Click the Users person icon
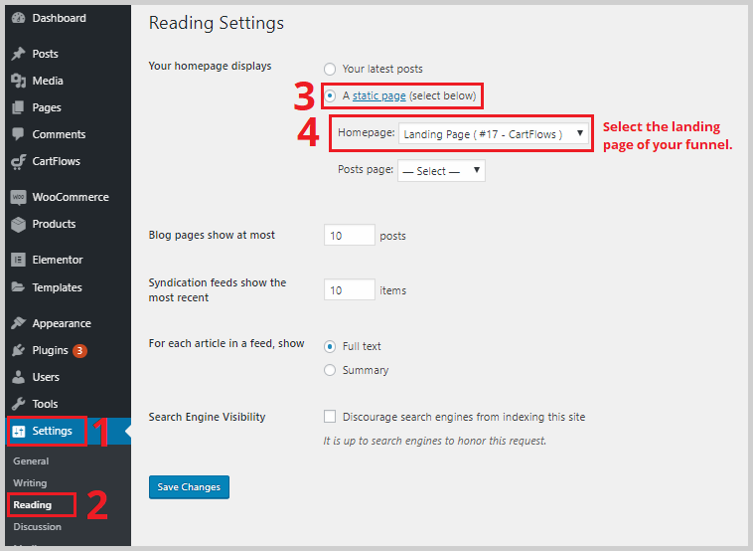The height and width of the screenshot is (551, 753). coord(18,377)
